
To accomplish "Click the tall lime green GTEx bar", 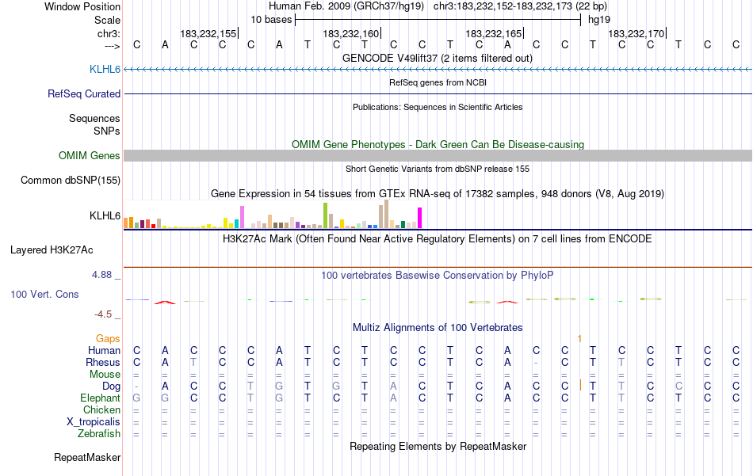I will point(325,215).
